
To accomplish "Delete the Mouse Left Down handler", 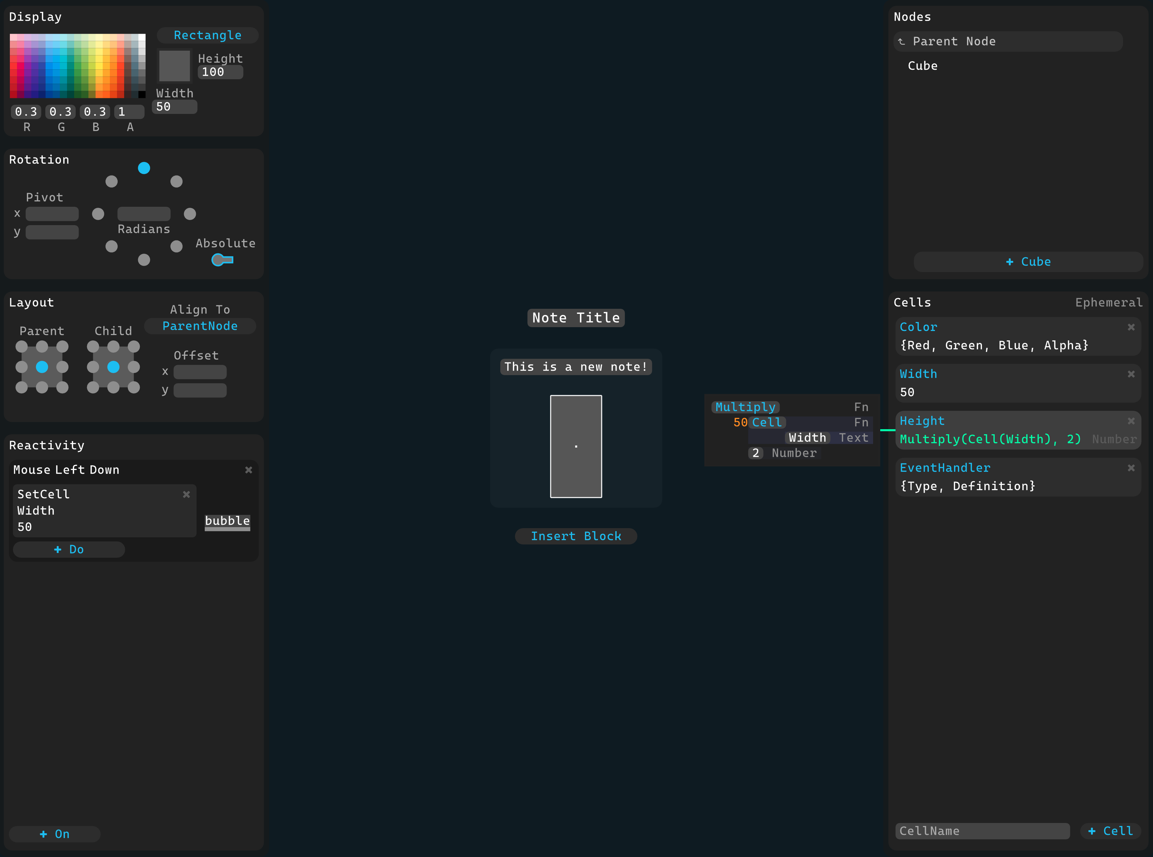I will click(248, 470).
